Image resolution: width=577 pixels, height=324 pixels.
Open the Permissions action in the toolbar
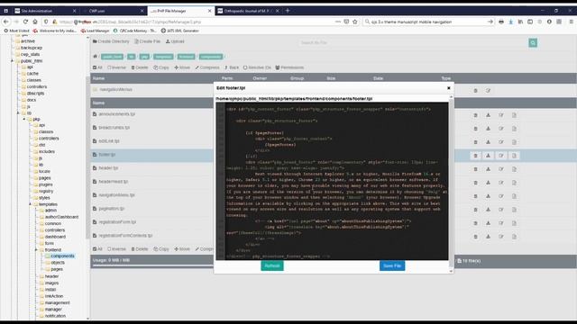coord(289,67)
